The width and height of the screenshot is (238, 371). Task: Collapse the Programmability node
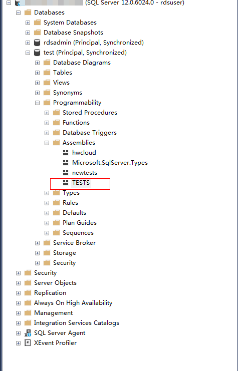tap(38, 103)
